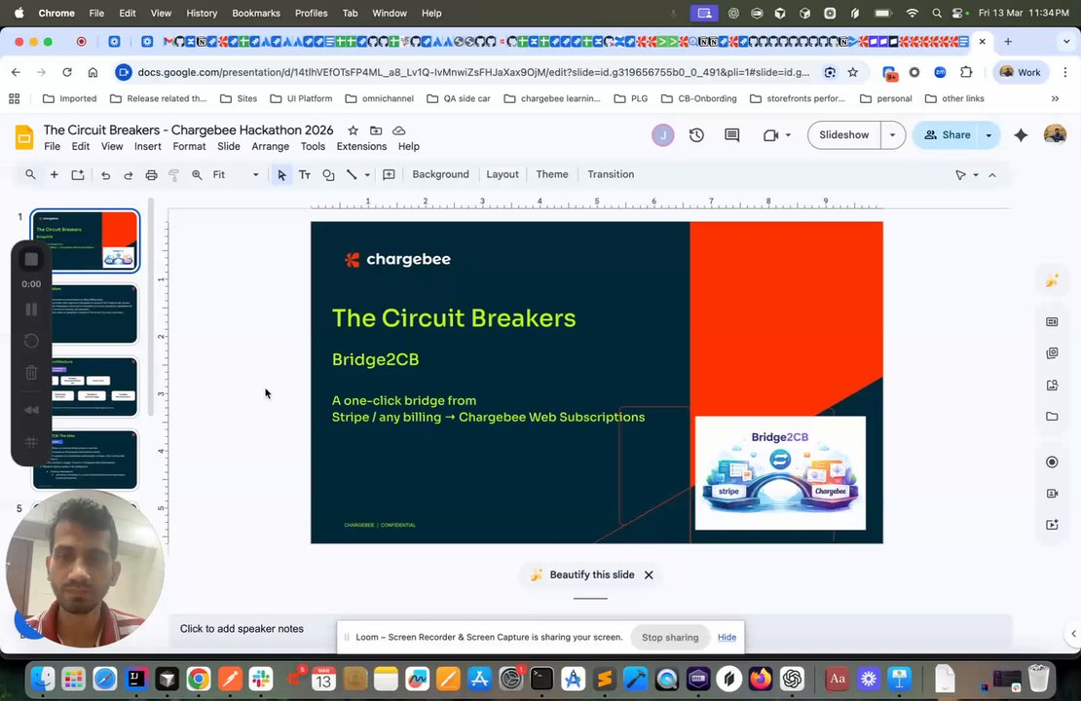Star the presentation title
The height and width of the screenshot is (701, 1081).
[353, 130]
